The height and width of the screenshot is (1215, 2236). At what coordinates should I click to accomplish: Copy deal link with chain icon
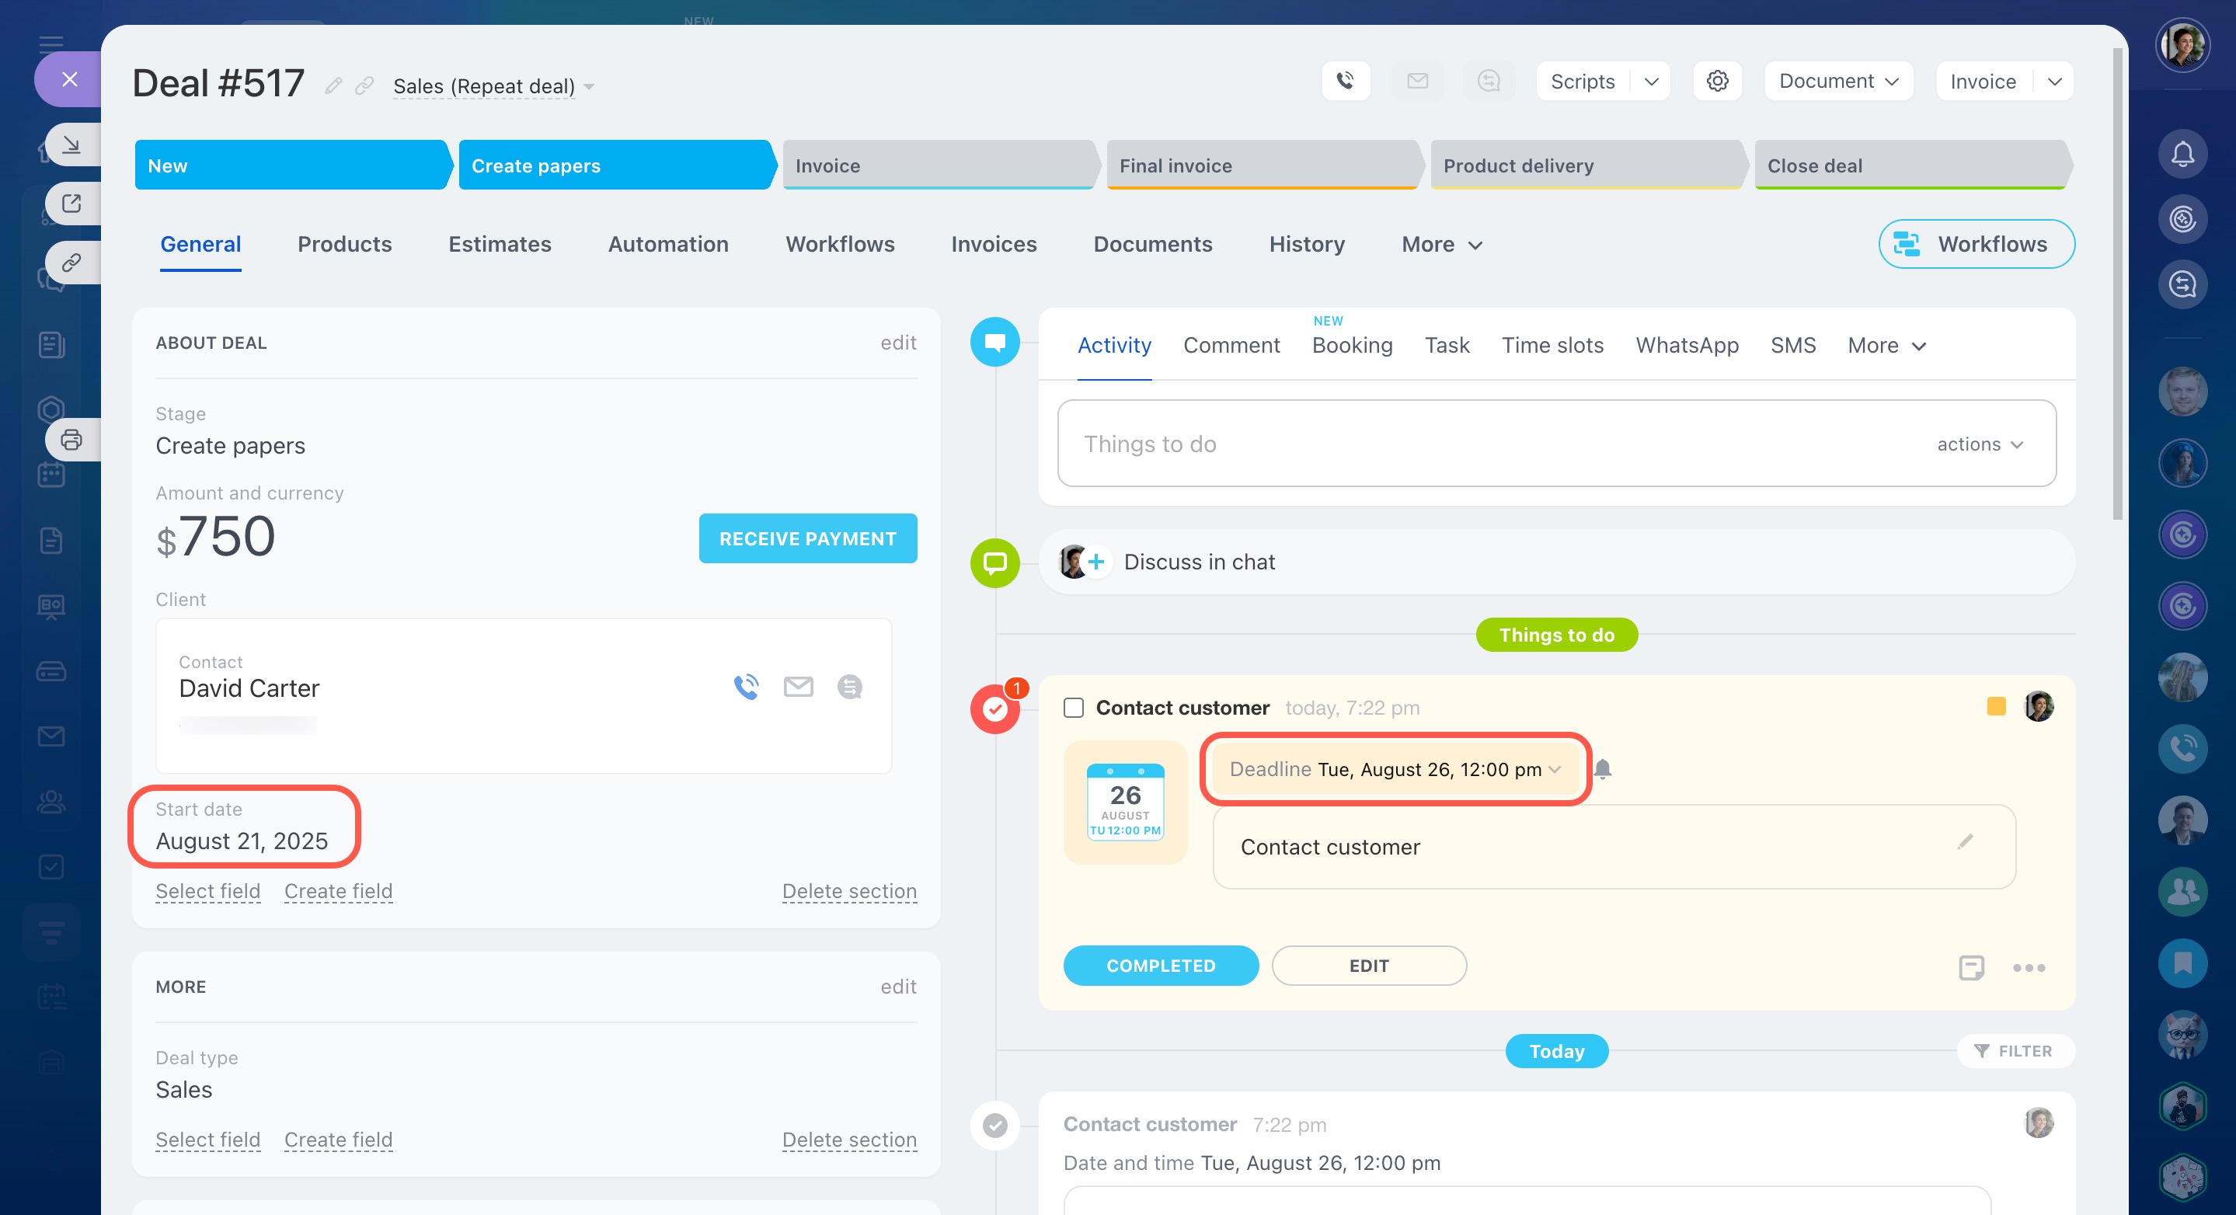(364, 85)
